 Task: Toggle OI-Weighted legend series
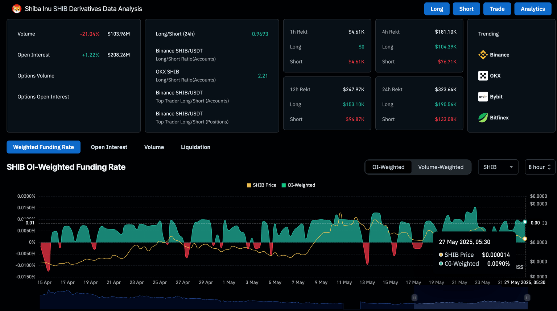point(298,185)
